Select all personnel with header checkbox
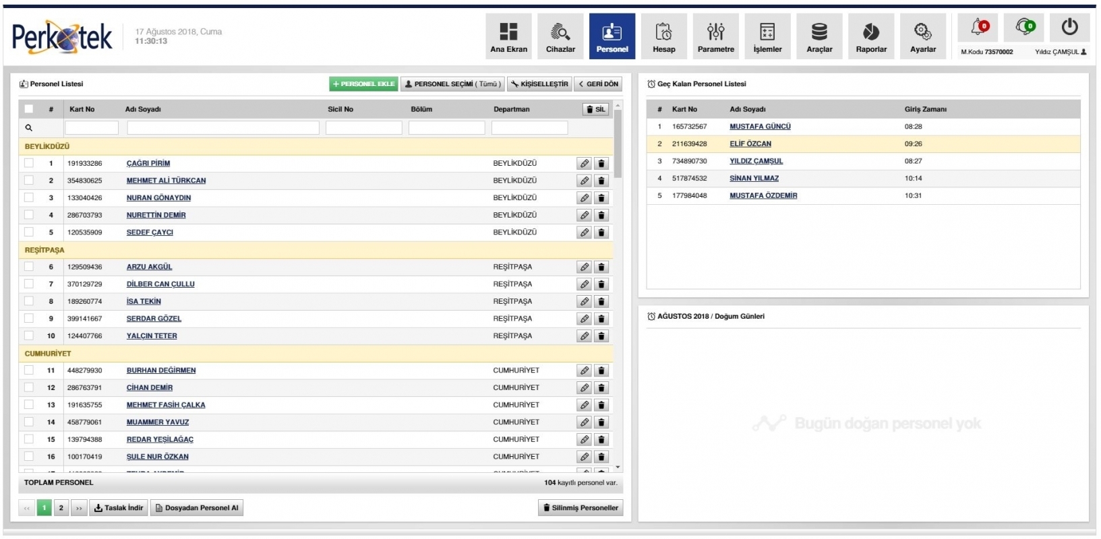The height and width of the screenshot is (539, 1101). (29, 109)
